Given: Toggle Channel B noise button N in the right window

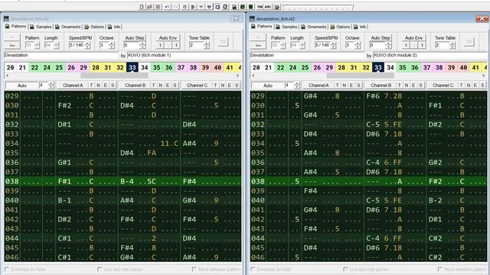Looking at the screenshot, I should coord(407,85).
